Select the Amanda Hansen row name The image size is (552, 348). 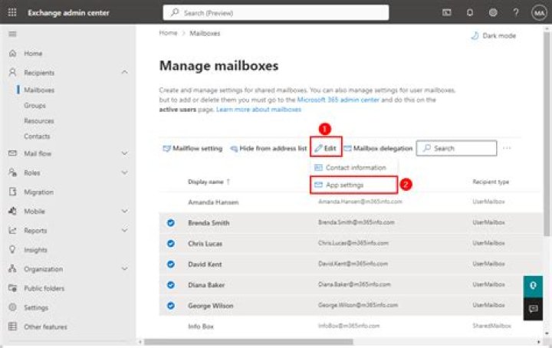coord(213,202)
